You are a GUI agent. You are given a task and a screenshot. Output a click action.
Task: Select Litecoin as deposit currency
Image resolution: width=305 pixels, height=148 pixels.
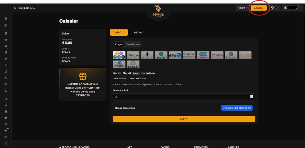pos(231,55)
